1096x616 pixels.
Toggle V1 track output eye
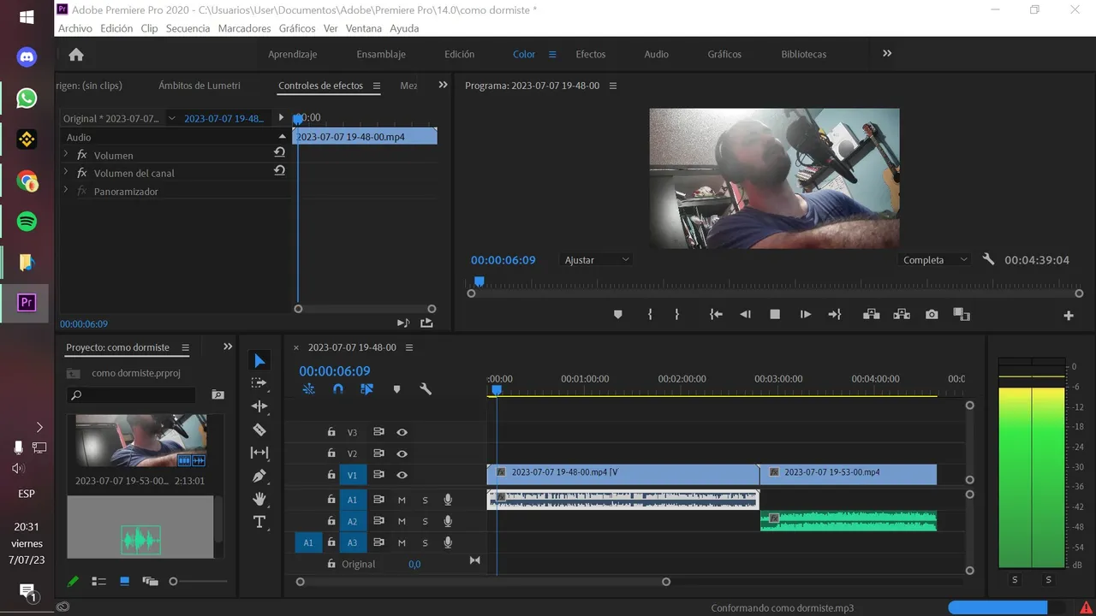[402, 475]
